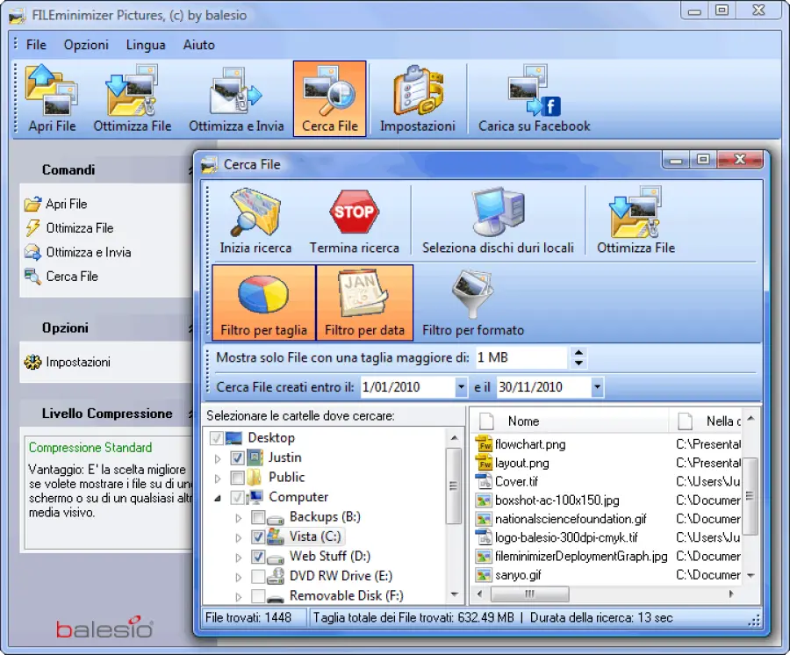Select the Filtro per formato funnel icon
790x655 pixels.
pos(472,303)
